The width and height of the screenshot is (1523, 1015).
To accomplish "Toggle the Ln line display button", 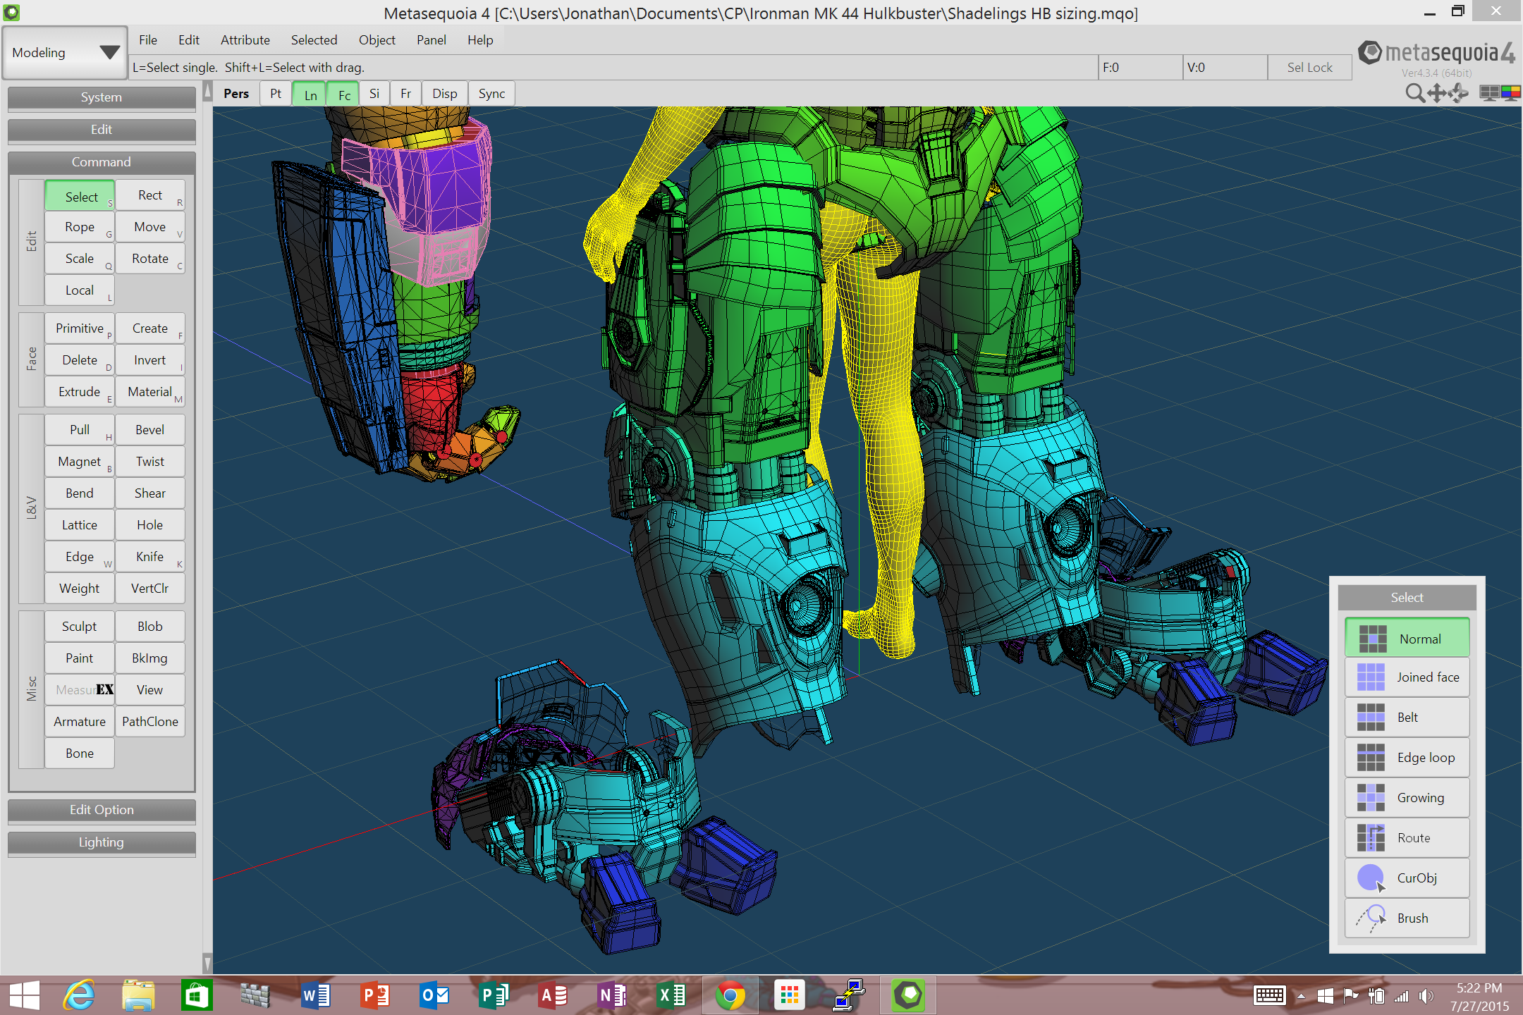I will click(310, 94).
